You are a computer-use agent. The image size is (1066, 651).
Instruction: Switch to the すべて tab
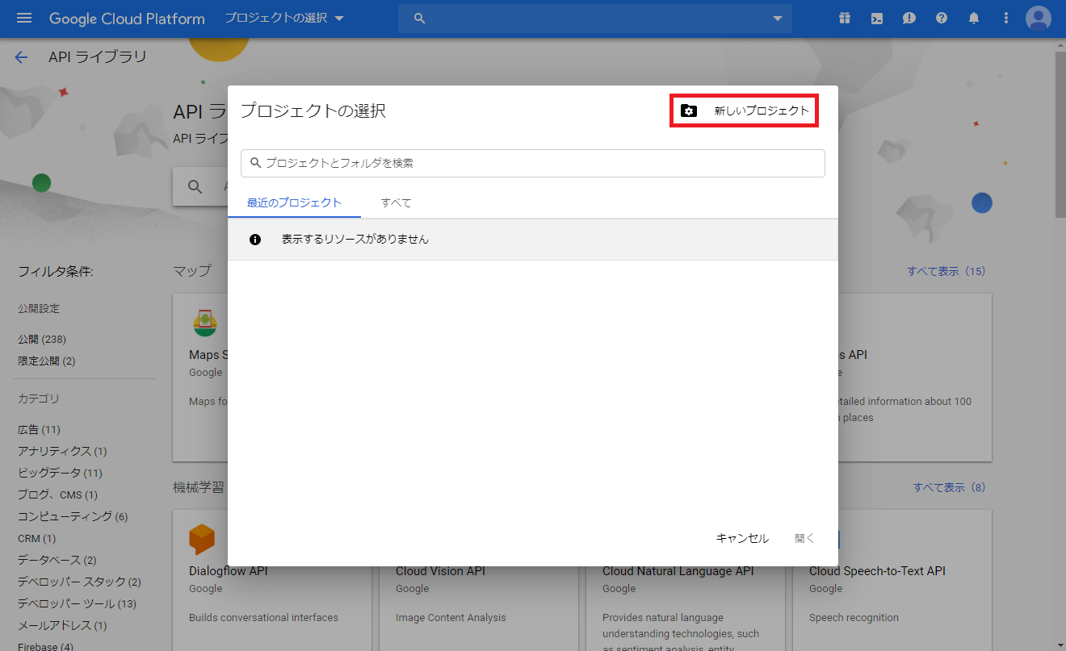pyautogui.click(x=396, y=202)
